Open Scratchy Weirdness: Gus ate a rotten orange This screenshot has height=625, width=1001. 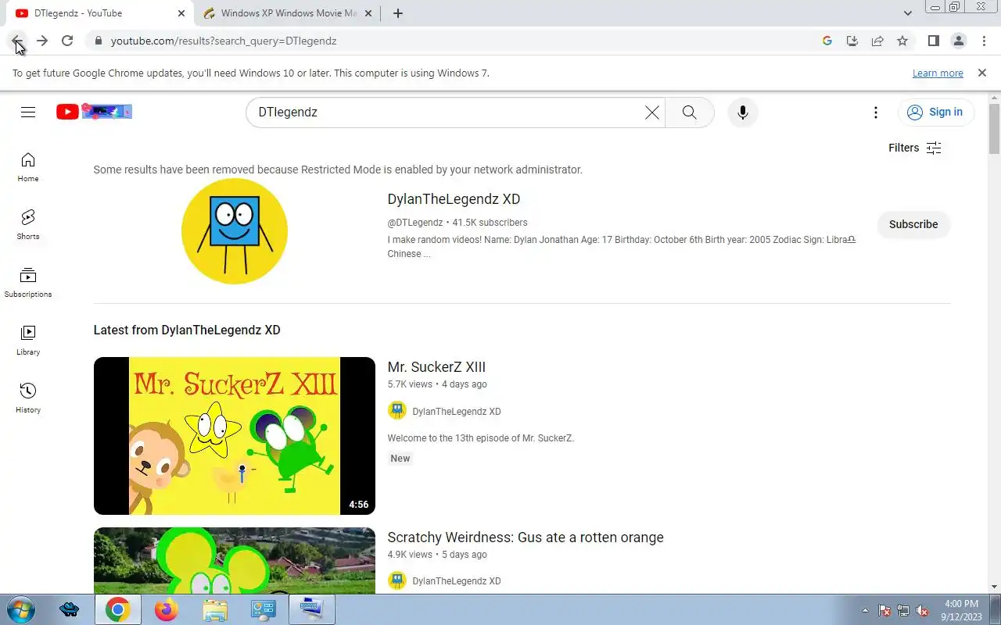(526, 537)
